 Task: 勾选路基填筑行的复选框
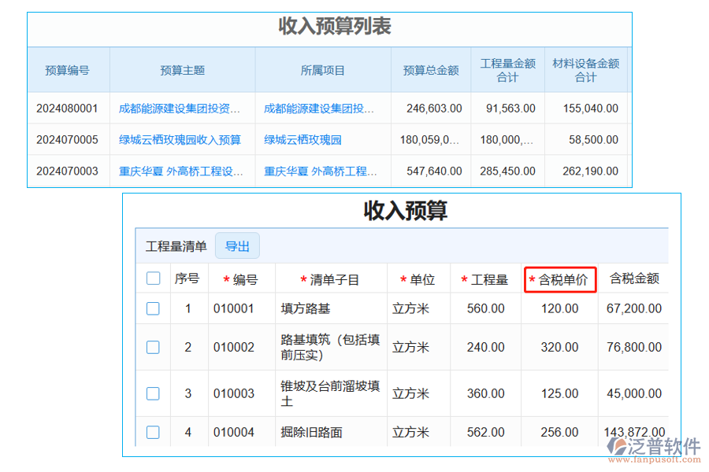[x=153, y=347]
